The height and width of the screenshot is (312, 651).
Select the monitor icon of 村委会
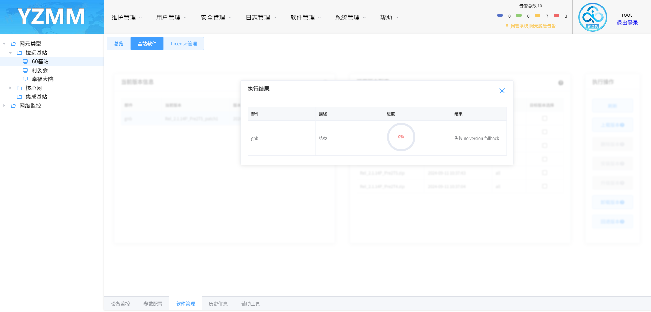click(25, 70)
